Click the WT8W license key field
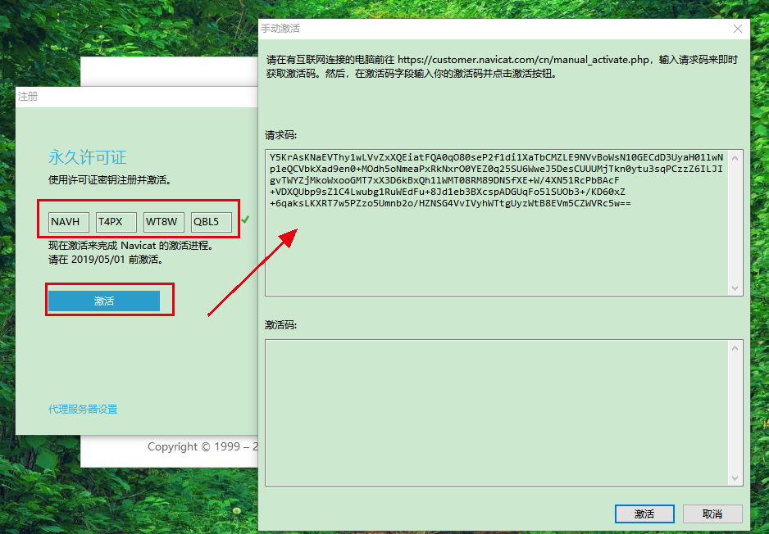The height and width of the screenshot is (534, 769). click(x=164, y=222)
